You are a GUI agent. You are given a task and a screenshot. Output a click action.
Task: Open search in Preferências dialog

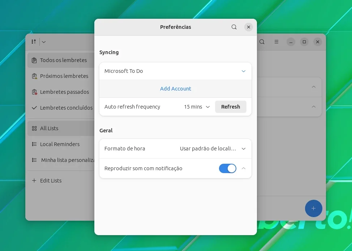click(234, 27)
